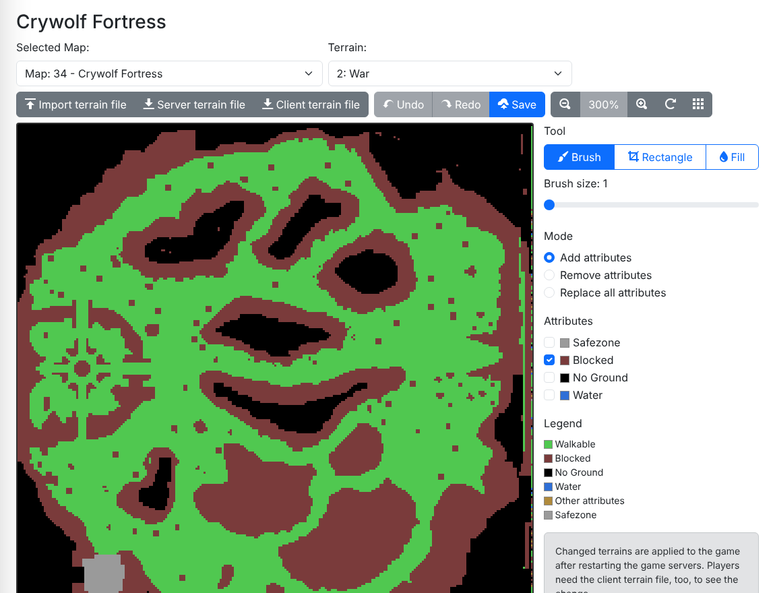
Task: Click the gray safezone area on map
Action: point(103,573)
